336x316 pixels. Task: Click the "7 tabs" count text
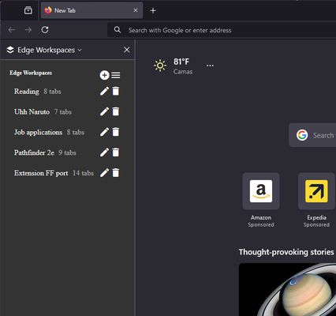[x=63, y=111]
